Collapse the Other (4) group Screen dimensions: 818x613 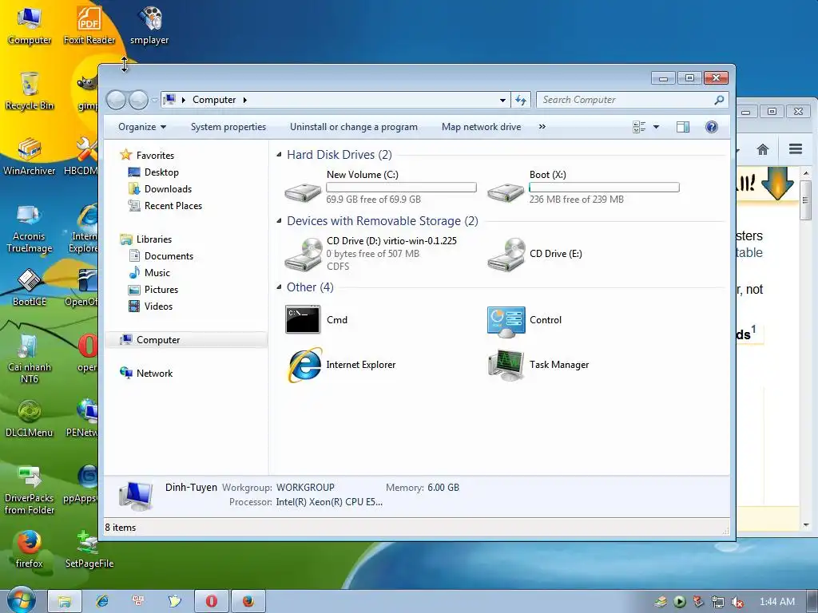point(279,287)
